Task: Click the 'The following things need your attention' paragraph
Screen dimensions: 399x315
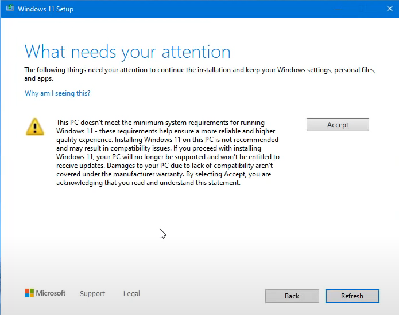Action: coord(200,74)
